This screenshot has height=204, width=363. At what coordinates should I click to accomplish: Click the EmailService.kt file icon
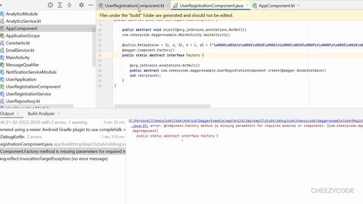click(2, 50)
